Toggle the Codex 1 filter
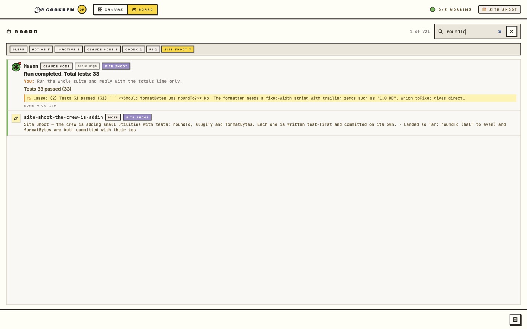 coord(134,49)
